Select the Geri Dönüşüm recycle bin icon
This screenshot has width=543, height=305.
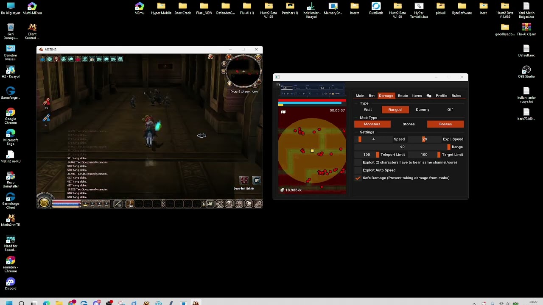(x=11, y=32)
